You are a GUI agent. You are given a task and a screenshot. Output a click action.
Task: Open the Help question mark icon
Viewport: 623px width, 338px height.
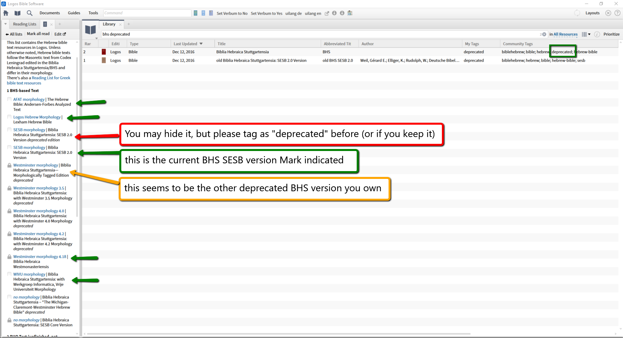click(x=617, y=13)
